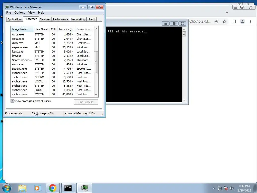The image size is (257, 193).
Task: Sort by Memory column header
Action: coord(66,29)
